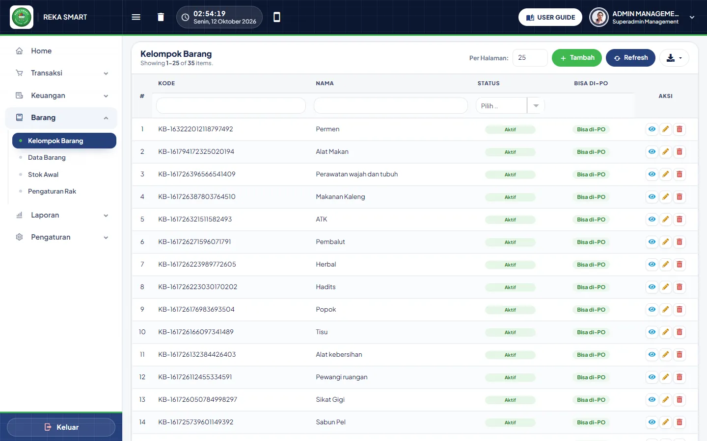The width and height of the screenshot is (707, 441).
Task: Click the REKA SMART logo
Action: click(22, 17)
